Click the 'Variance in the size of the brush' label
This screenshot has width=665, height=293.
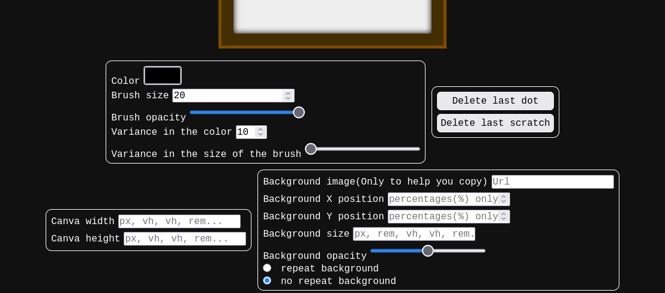pos(206,154)
